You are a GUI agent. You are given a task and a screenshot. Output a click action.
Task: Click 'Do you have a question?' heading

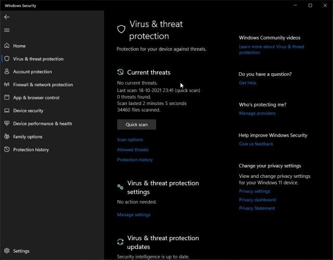point(265,74)
